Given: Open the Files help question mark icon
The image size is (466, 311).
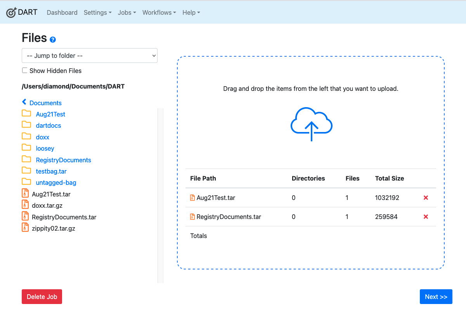Looking at the screenshot, I should click(x=53, y=40).
